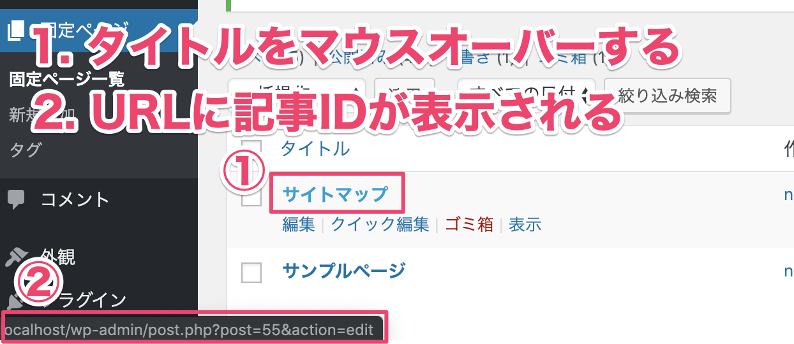Select 固定ページ一覧 in the sidebar submenu
The height and width of the screenshot is (344, 794).
[67, 80]
